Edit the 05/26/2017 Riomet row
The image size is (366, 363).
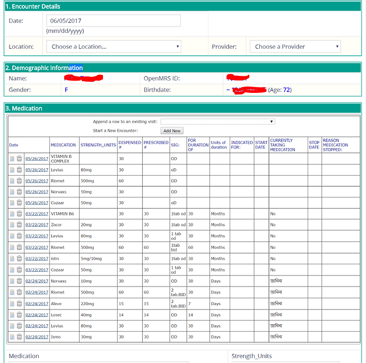12,181
